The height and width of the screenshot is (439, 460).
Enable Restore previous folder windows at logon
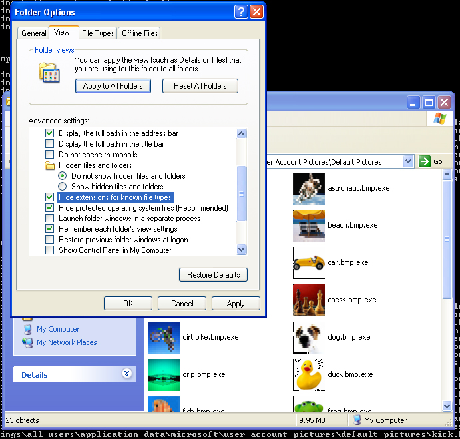tap(49, 240)
